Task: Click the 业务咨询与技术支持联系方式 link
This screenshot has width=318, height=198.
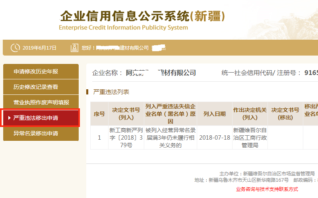Action: point(267,189)
